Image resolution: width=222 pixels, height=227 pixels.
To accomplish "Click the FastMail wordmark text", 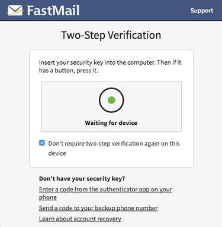I will coord(53,10).
